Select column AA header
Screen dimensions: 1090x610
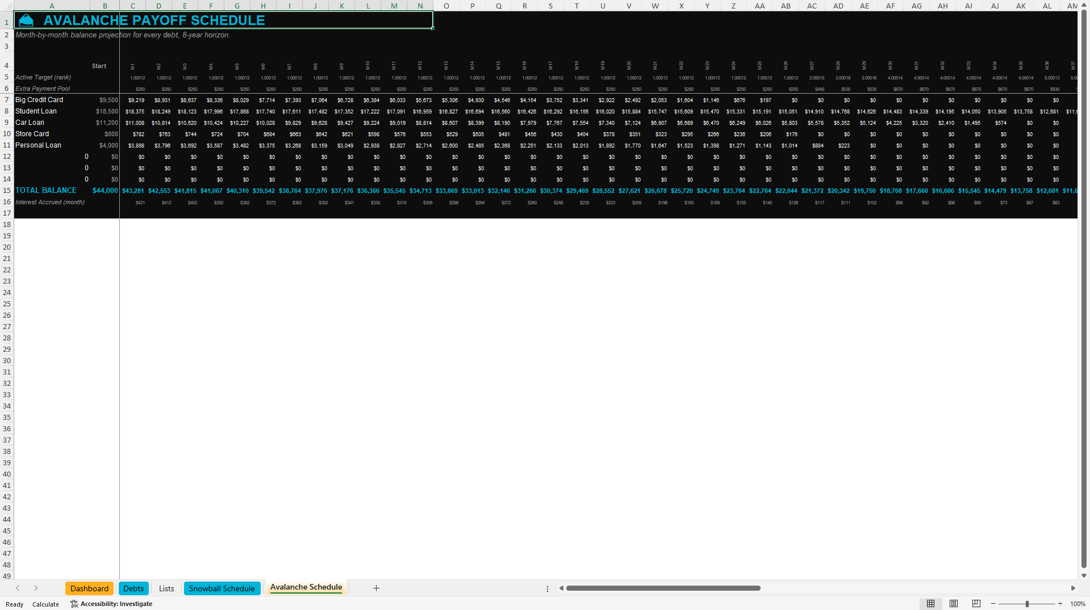tap(760, 6)
